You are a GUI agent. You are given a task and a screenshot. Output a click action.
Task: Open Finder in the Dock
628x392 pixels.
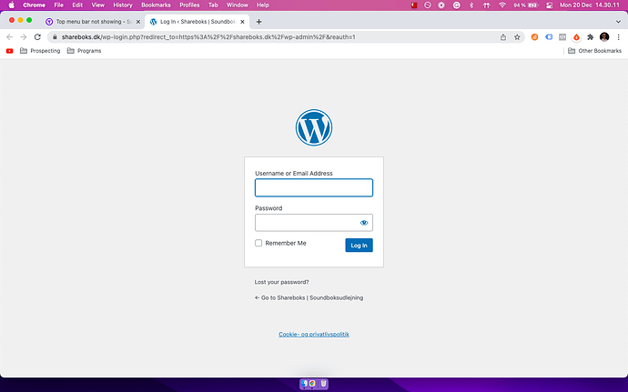tap(304, 384)
